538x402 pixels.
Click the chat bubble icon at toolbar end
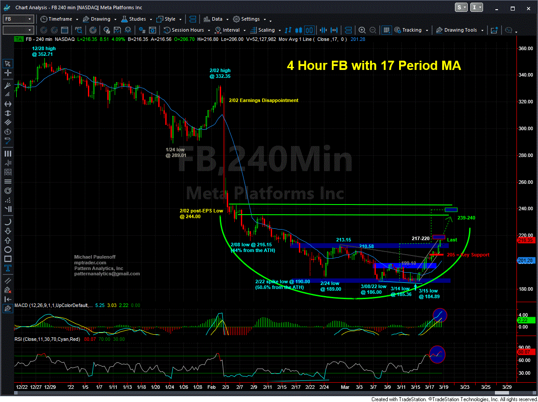(509, 30)
